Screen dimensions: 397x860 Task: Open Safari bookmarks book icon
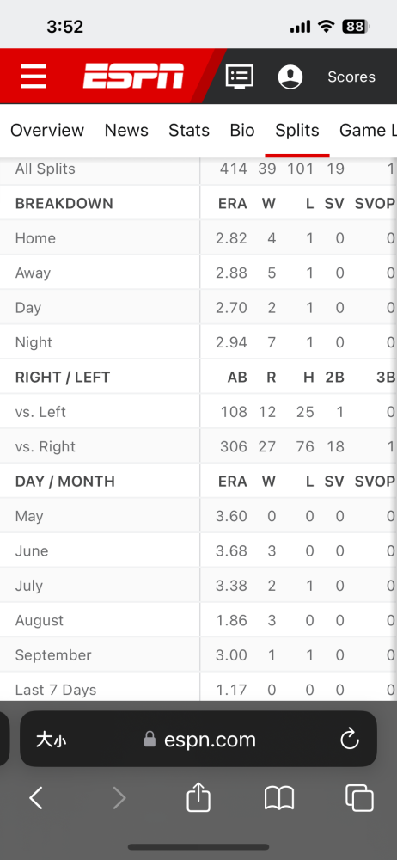click(x=279, y=798)
